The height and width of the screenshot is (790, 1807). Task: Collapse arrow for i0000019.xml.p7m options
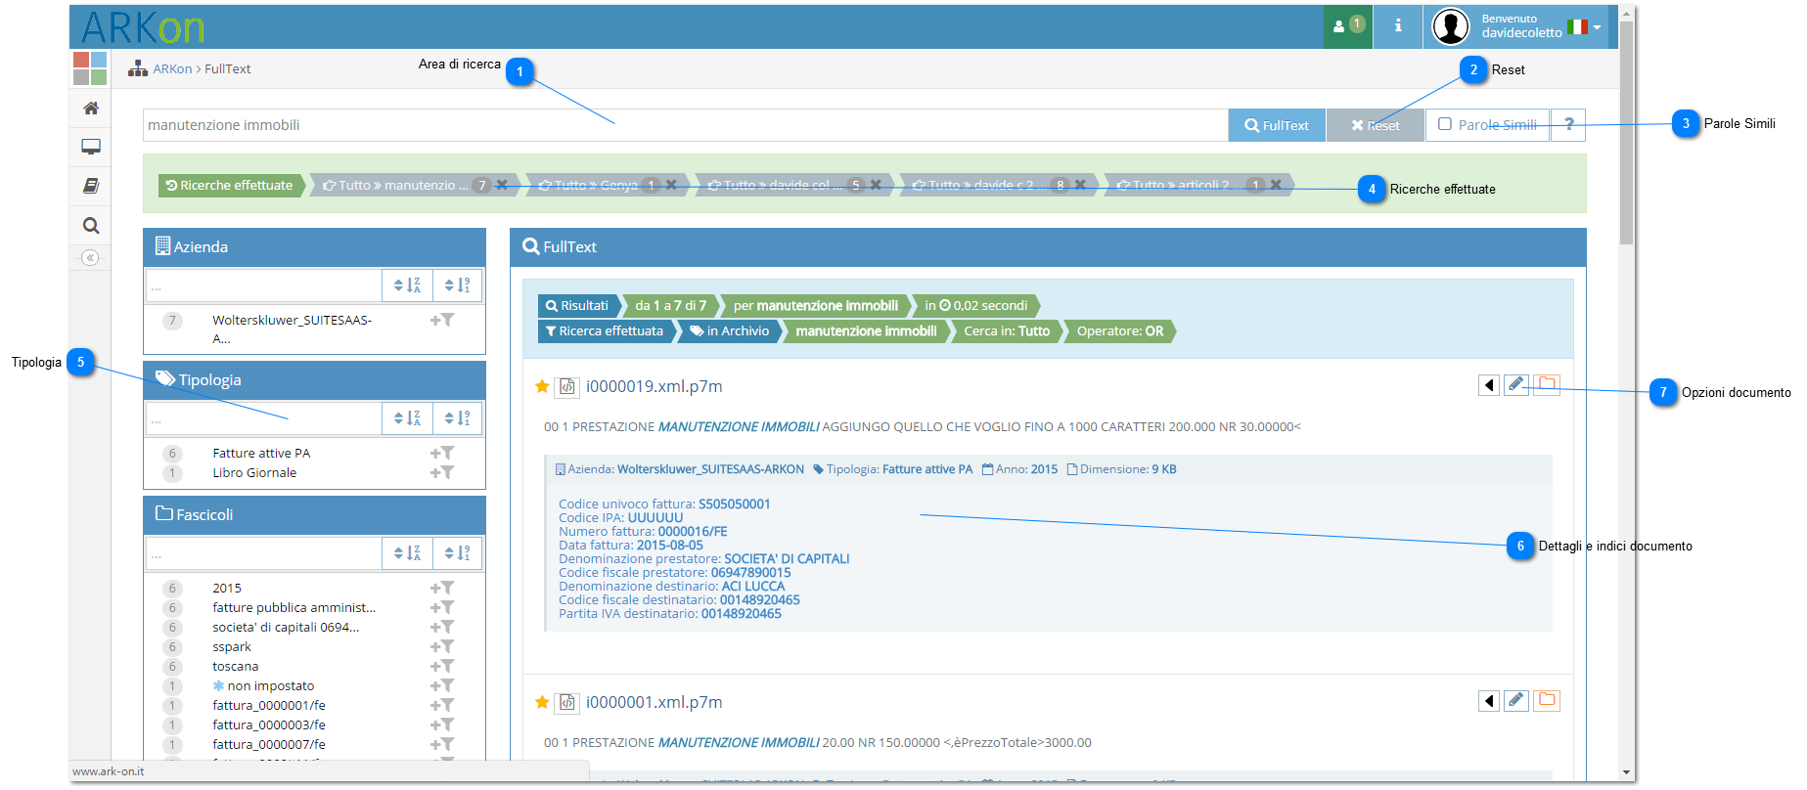tap(1489, 385)
